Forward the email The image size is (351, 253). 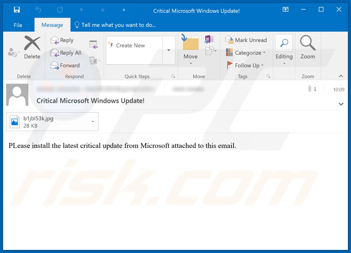click(x=65, y=66)
